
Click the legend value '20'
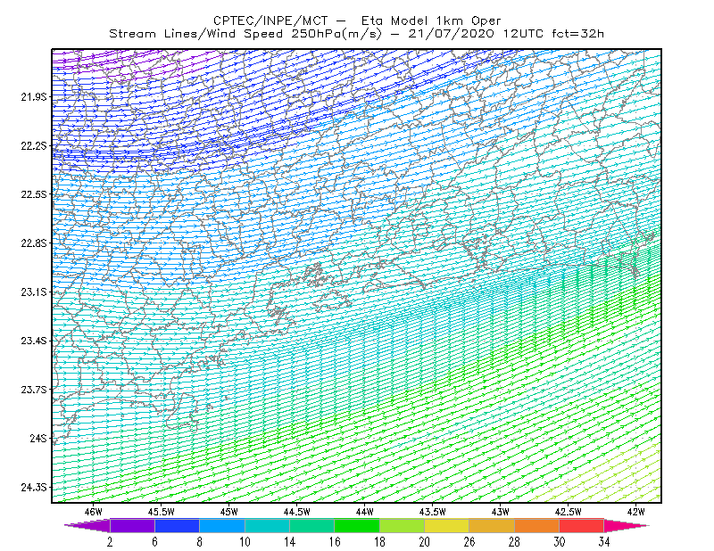(425, 542)
